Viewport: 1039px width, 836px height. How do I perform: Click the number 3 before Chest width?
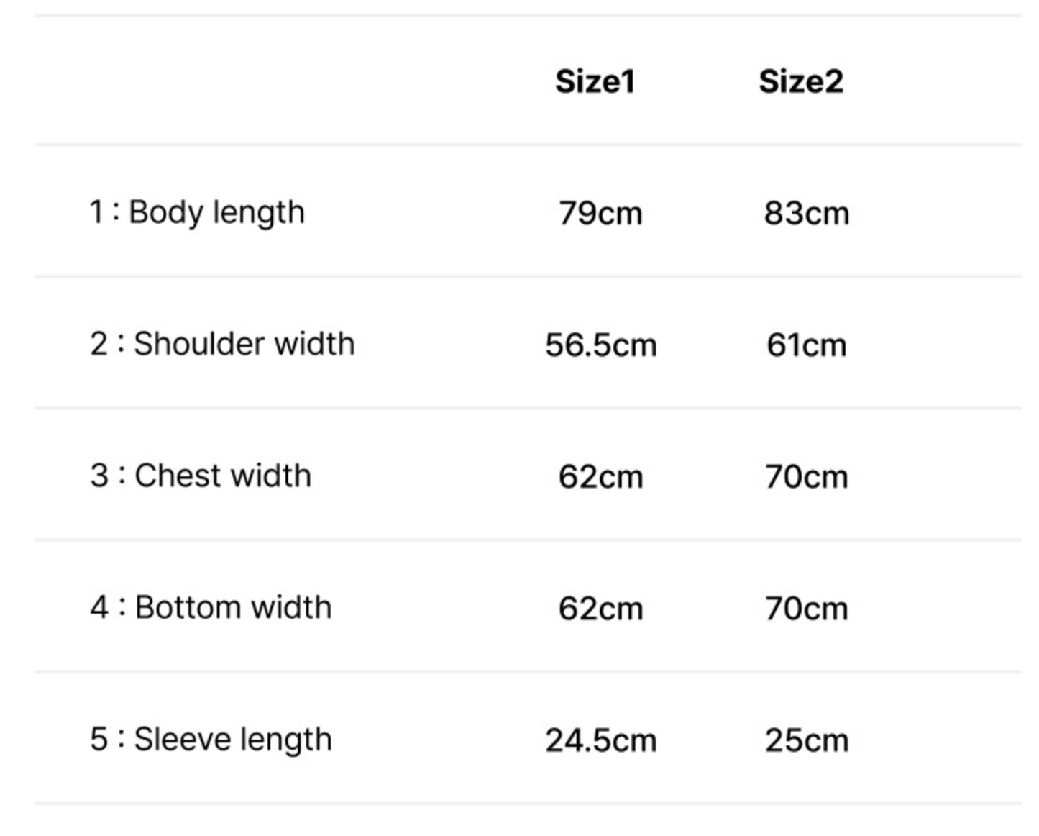[x=99, y=476]
